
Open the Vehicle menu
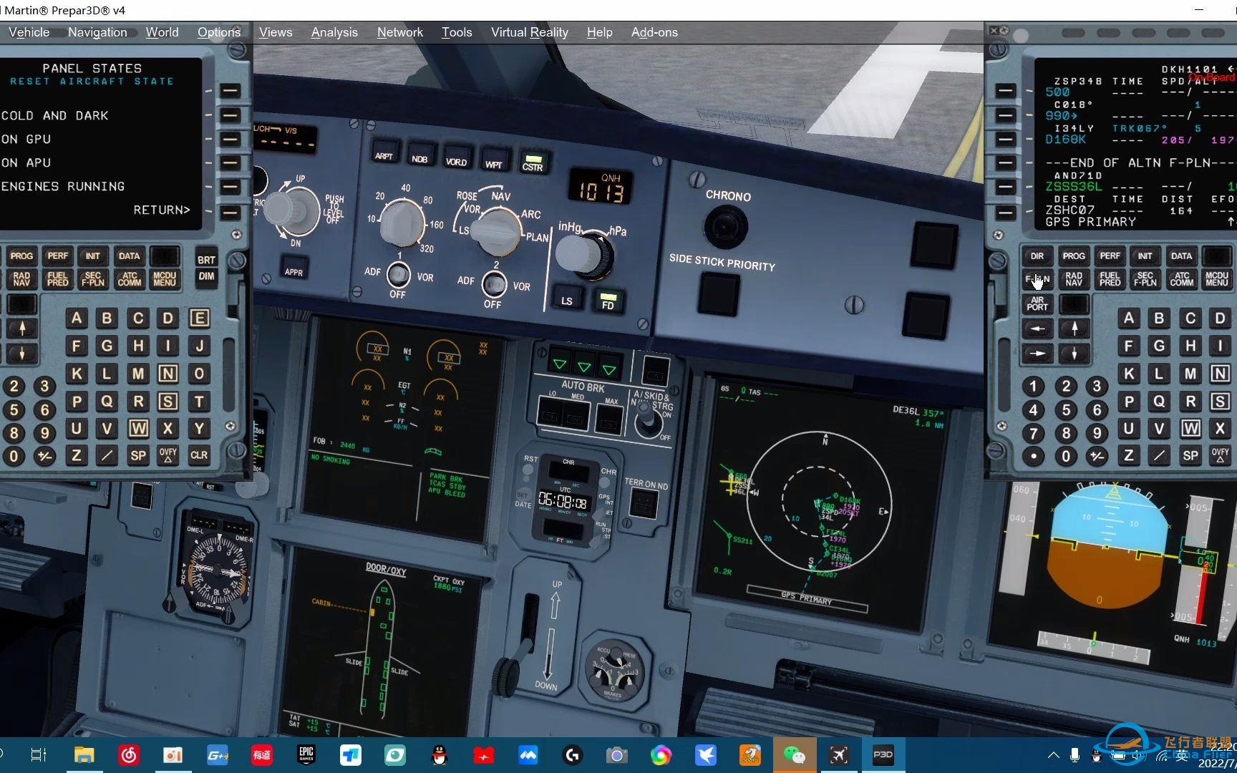pos(29,32)
